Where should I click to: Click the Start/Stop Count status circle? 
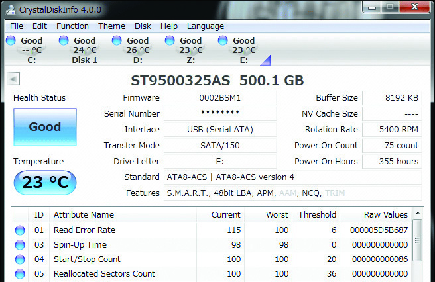20,259
